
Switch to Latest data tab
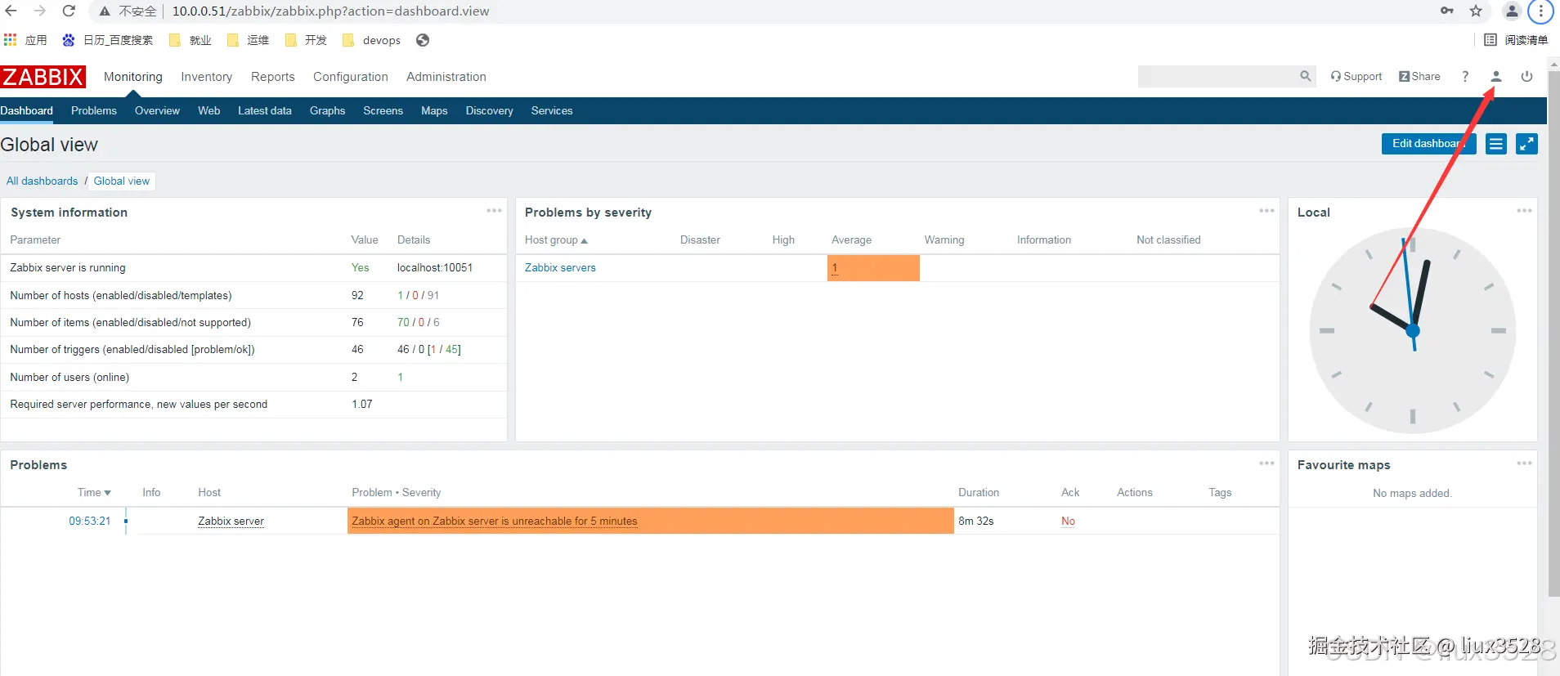(265, 110)
